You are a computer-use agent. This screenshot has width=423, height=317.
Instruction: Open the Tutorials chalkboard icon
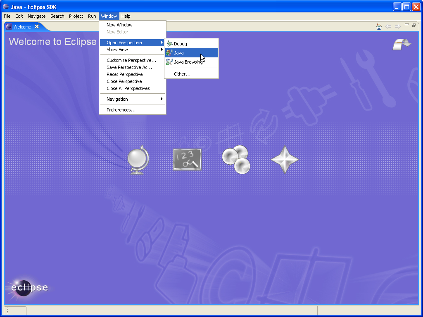[187, 159]
